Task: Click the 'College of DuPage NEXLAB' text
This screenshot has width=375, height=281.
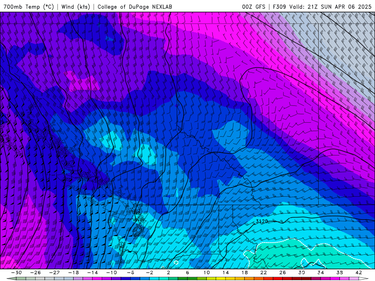Action: click(135, 7)
